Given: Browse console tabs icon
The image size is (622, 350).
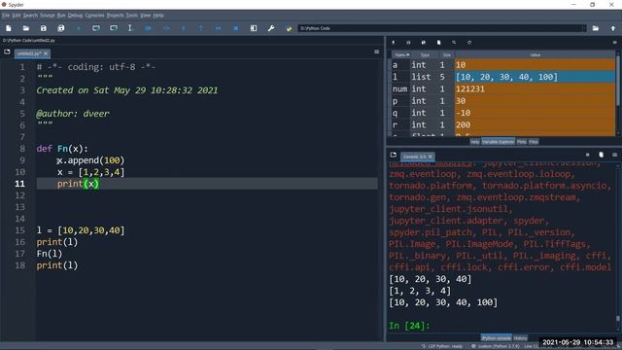Looking at the screenshot, I should (x=393, y=155).
